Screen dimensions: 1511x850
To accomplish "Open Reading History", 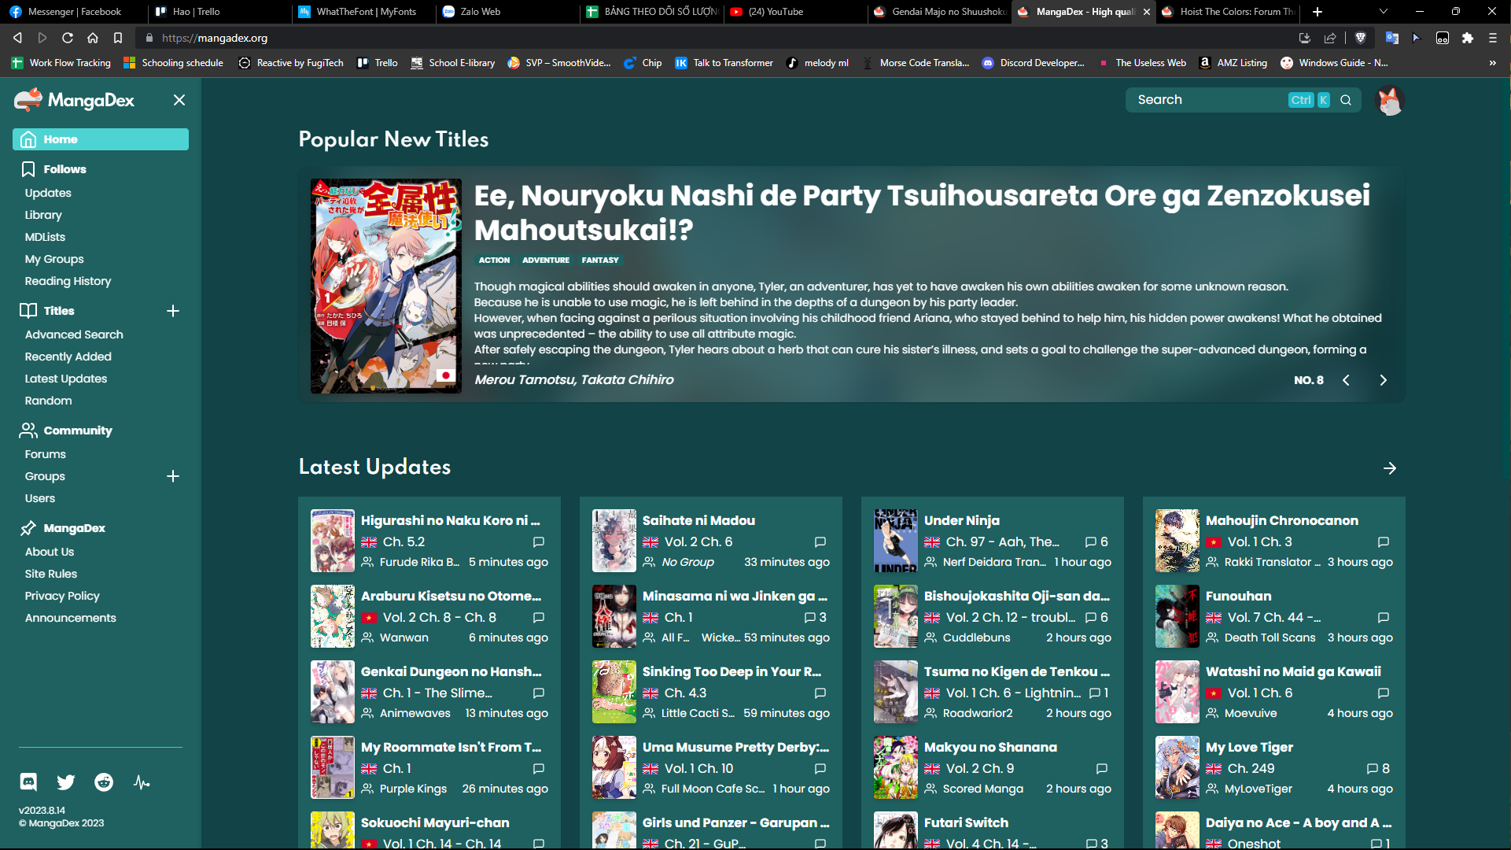I will coord(68,281).
